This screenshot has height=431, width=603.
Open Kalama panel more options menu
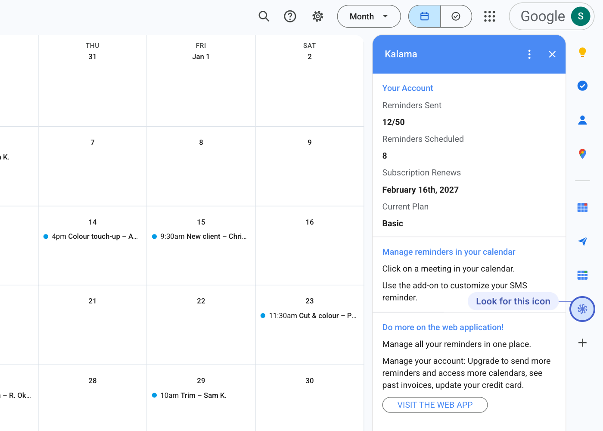coord(529,54)
